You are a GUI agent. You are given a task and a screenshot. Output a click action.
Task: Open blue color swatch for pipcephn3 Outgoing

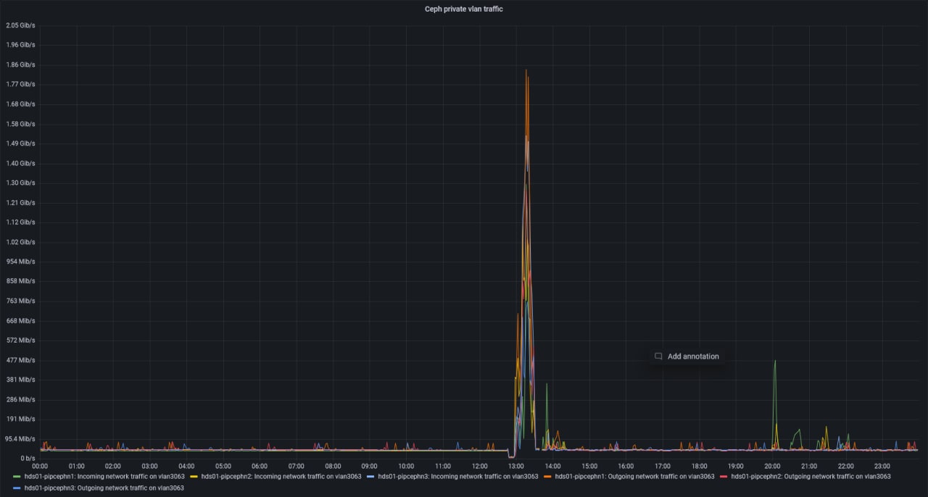(17, 488)
